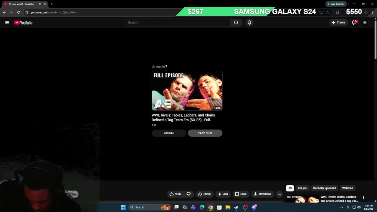Open the notifications bell
This screenshot has height=212, width=377.
(354, 22)
